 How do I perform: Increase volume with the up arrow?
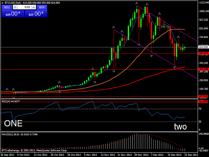coord(34,7)
